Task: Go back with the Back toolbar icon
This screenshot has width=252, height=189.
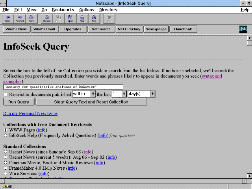Action: [x=8, y=19]
